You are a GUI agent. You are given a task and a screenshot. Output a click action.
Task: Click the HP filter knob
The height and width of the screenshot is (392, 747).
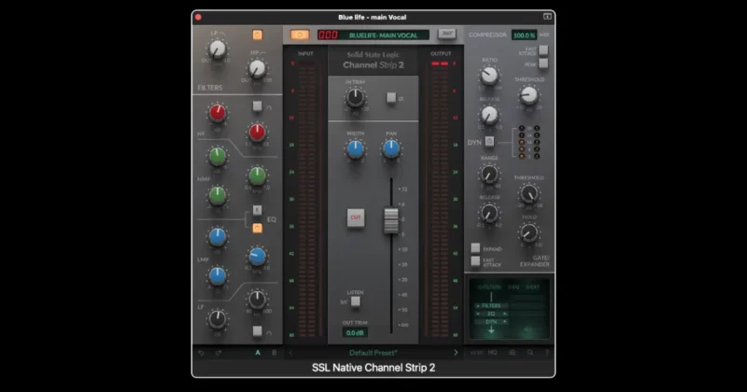258,69
